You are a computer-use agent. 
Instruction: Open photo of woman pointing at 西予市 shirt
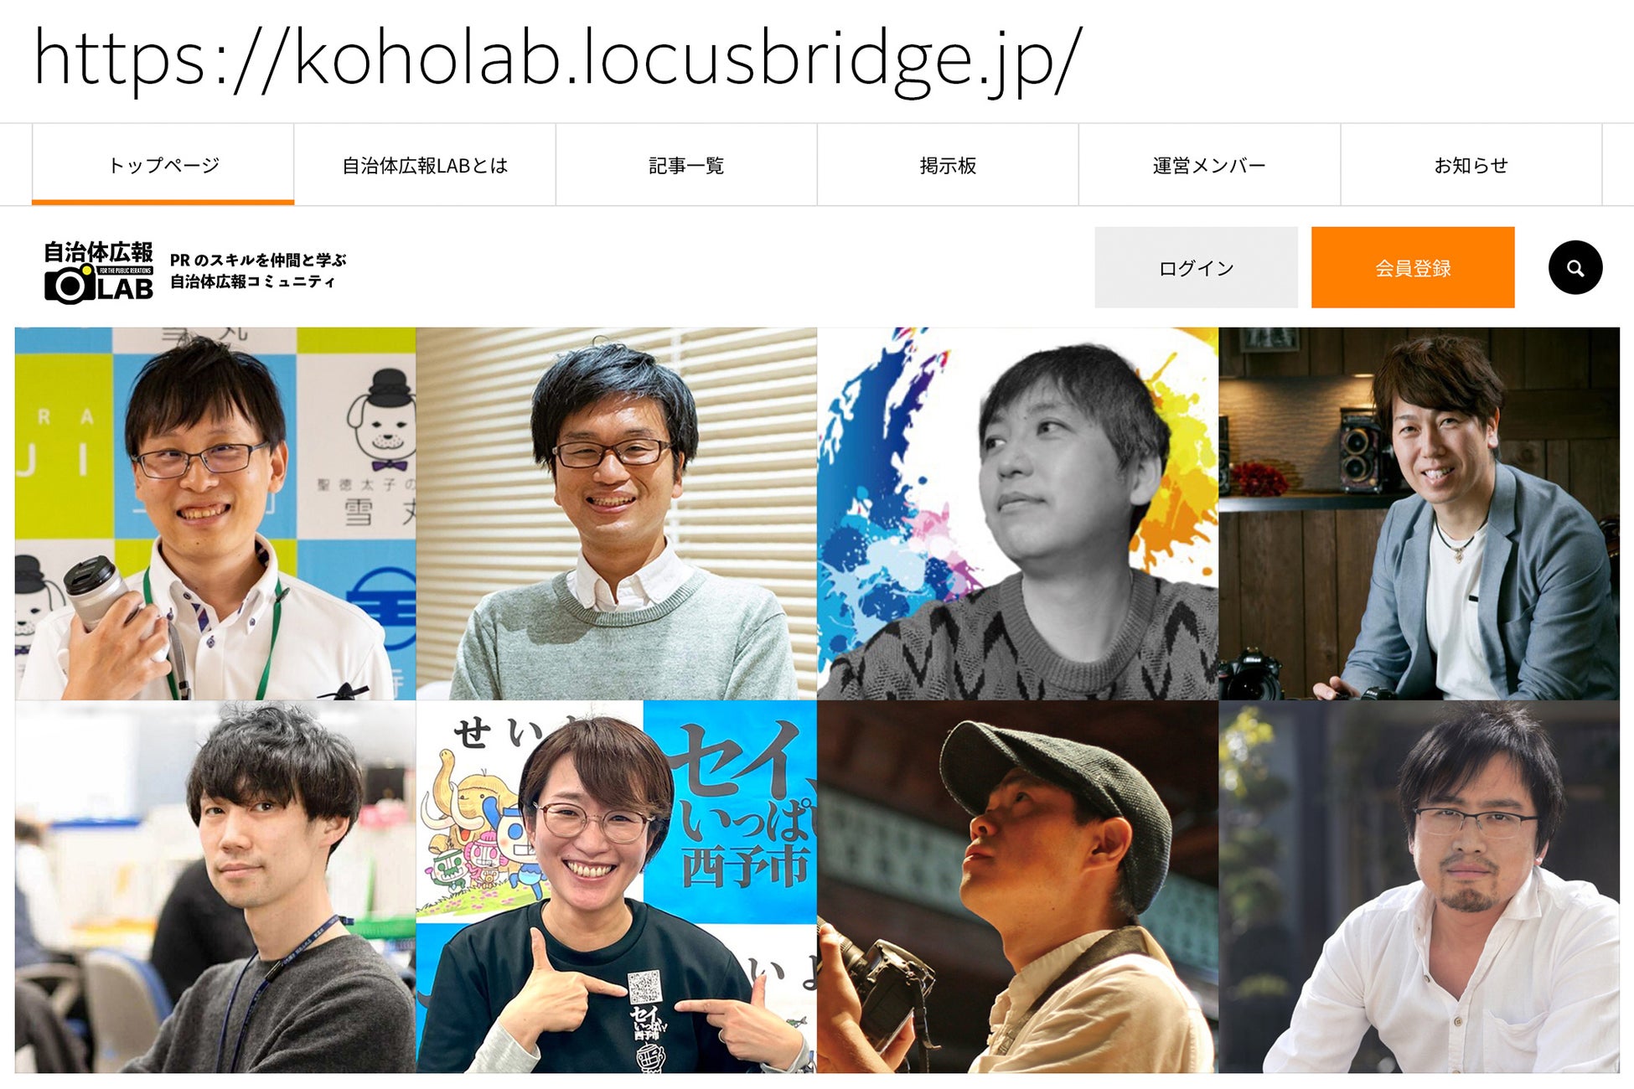pyautogui.click(x=617, y=887)
